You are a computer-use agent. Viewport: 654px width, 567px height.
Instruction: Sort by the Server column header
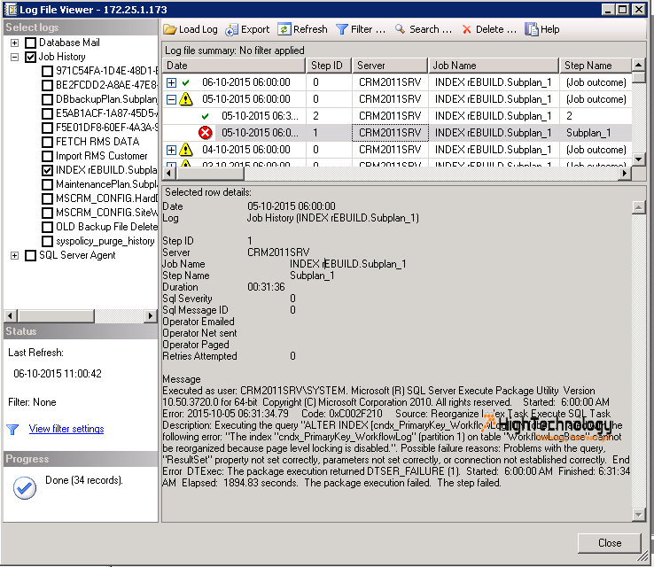pos(390,66)
